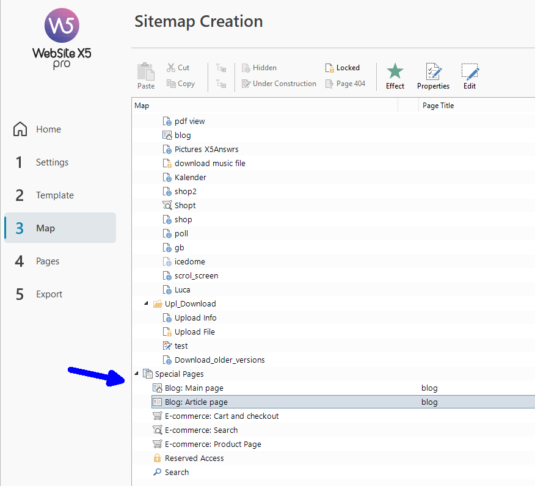This screenshot has height=486, width=535.
Task: Click the Effect star icon
Action: pos(395,71)
